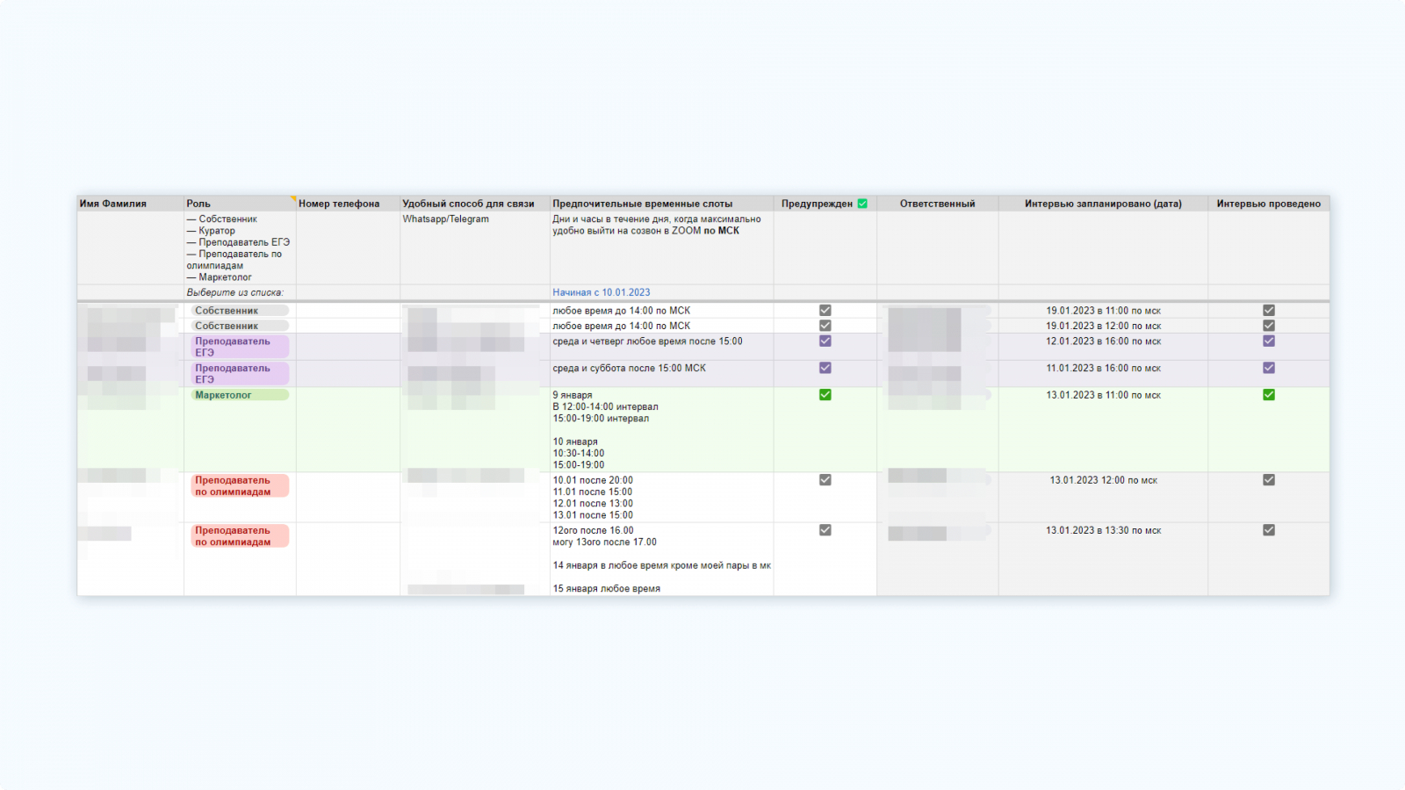Select the 'Роль' column header cell
The width and height of the screenshot is (1405, 790).
click(x=240, y=204)
